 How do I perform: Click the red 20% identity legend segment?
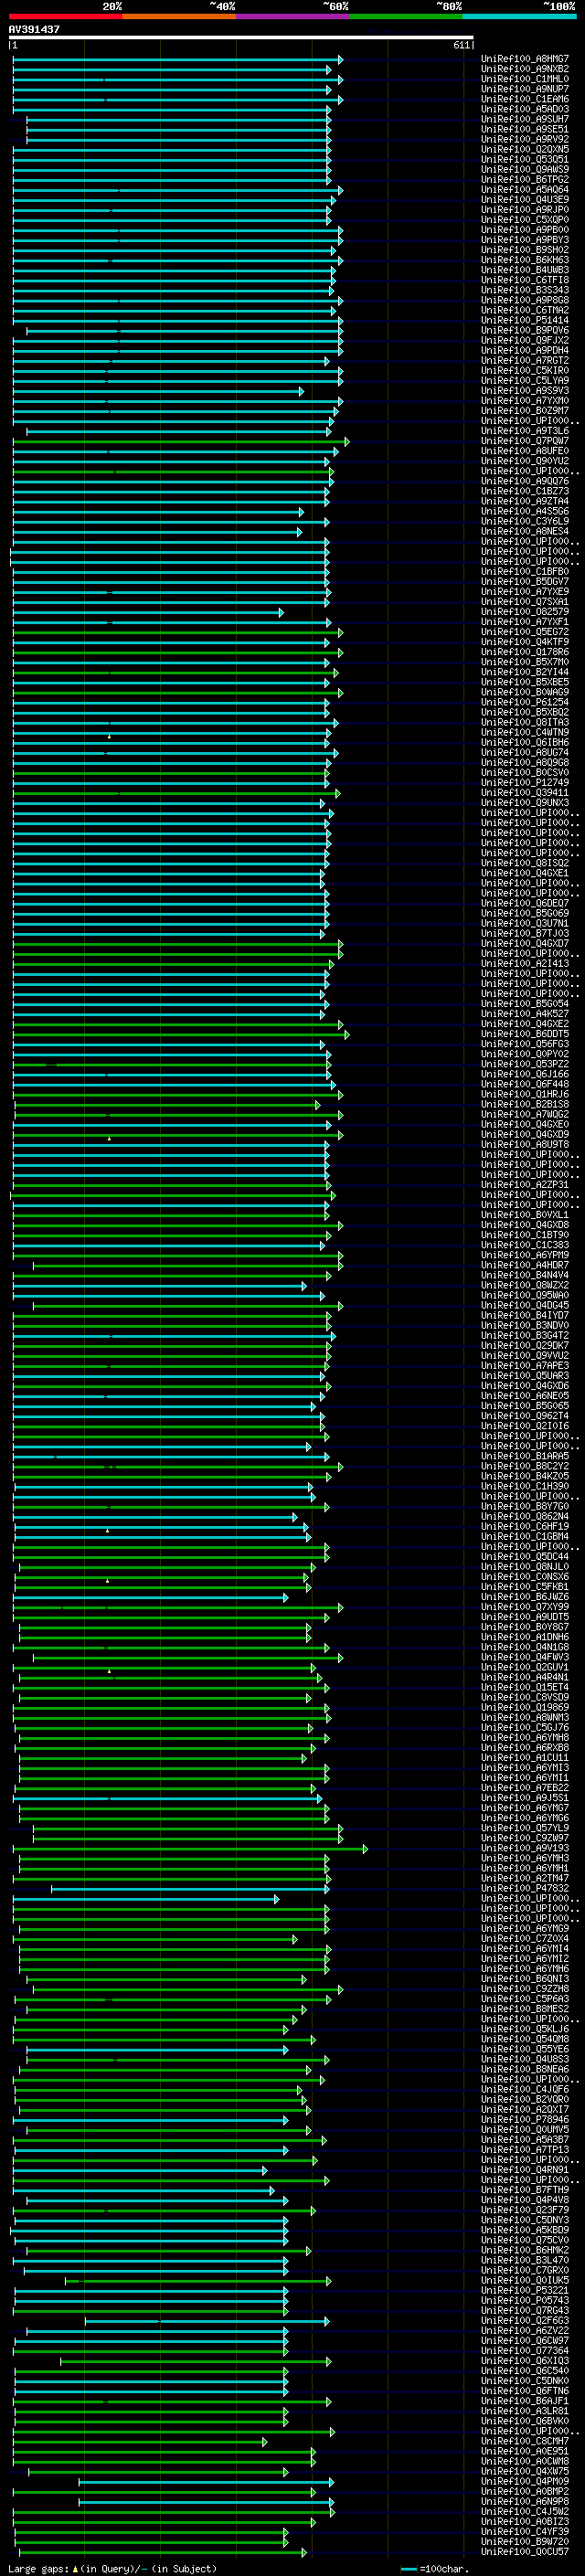(66, 16)
